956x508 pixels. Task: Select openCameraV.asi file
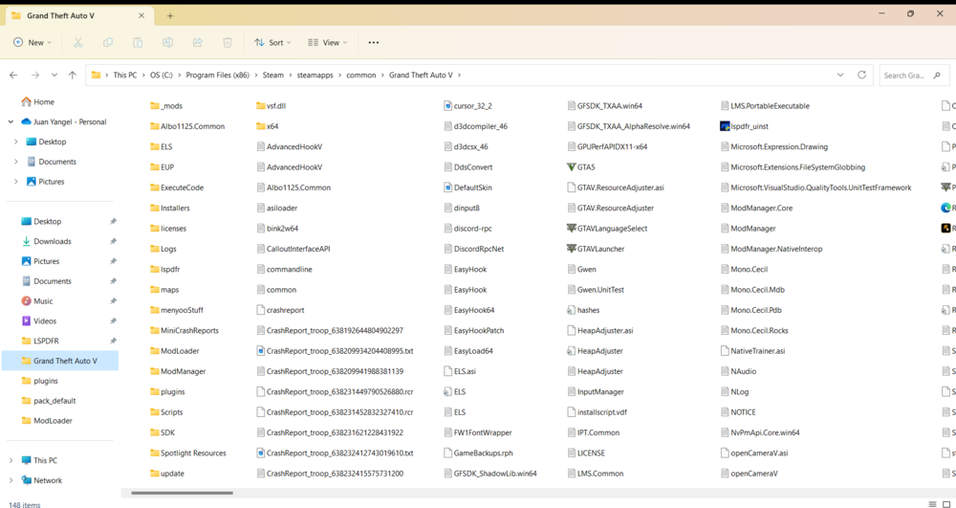pos(754,453)
